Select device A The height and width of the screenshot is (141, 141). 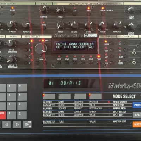(25, 44)
